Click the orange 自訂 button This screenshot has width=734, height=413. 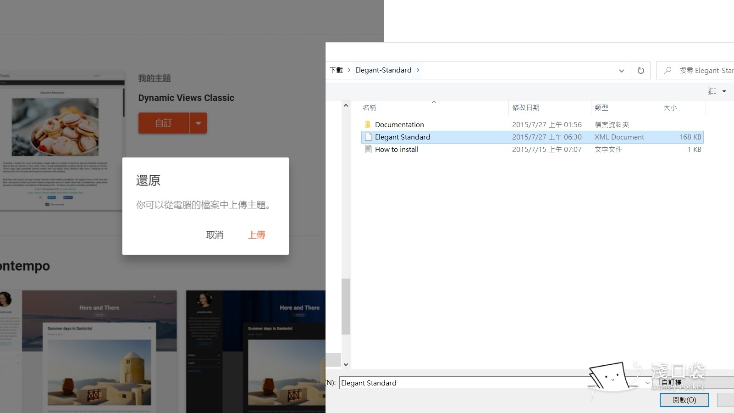[164, 123]
